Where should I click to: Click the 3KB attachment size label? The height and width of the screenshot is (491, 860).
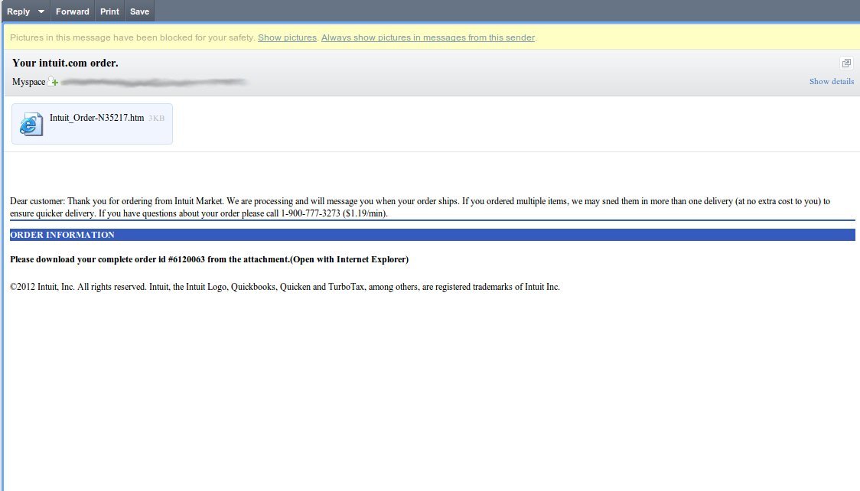point(156,119)
